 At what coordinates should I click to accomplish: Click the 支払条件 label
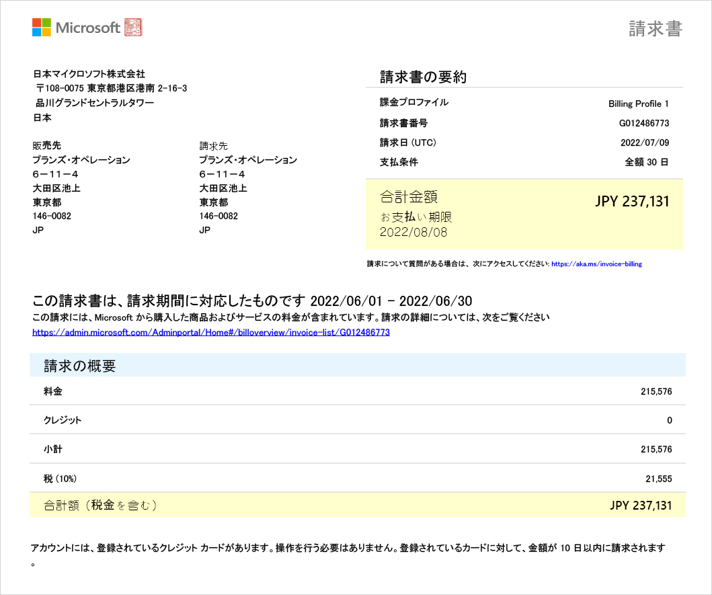[399, 162]
